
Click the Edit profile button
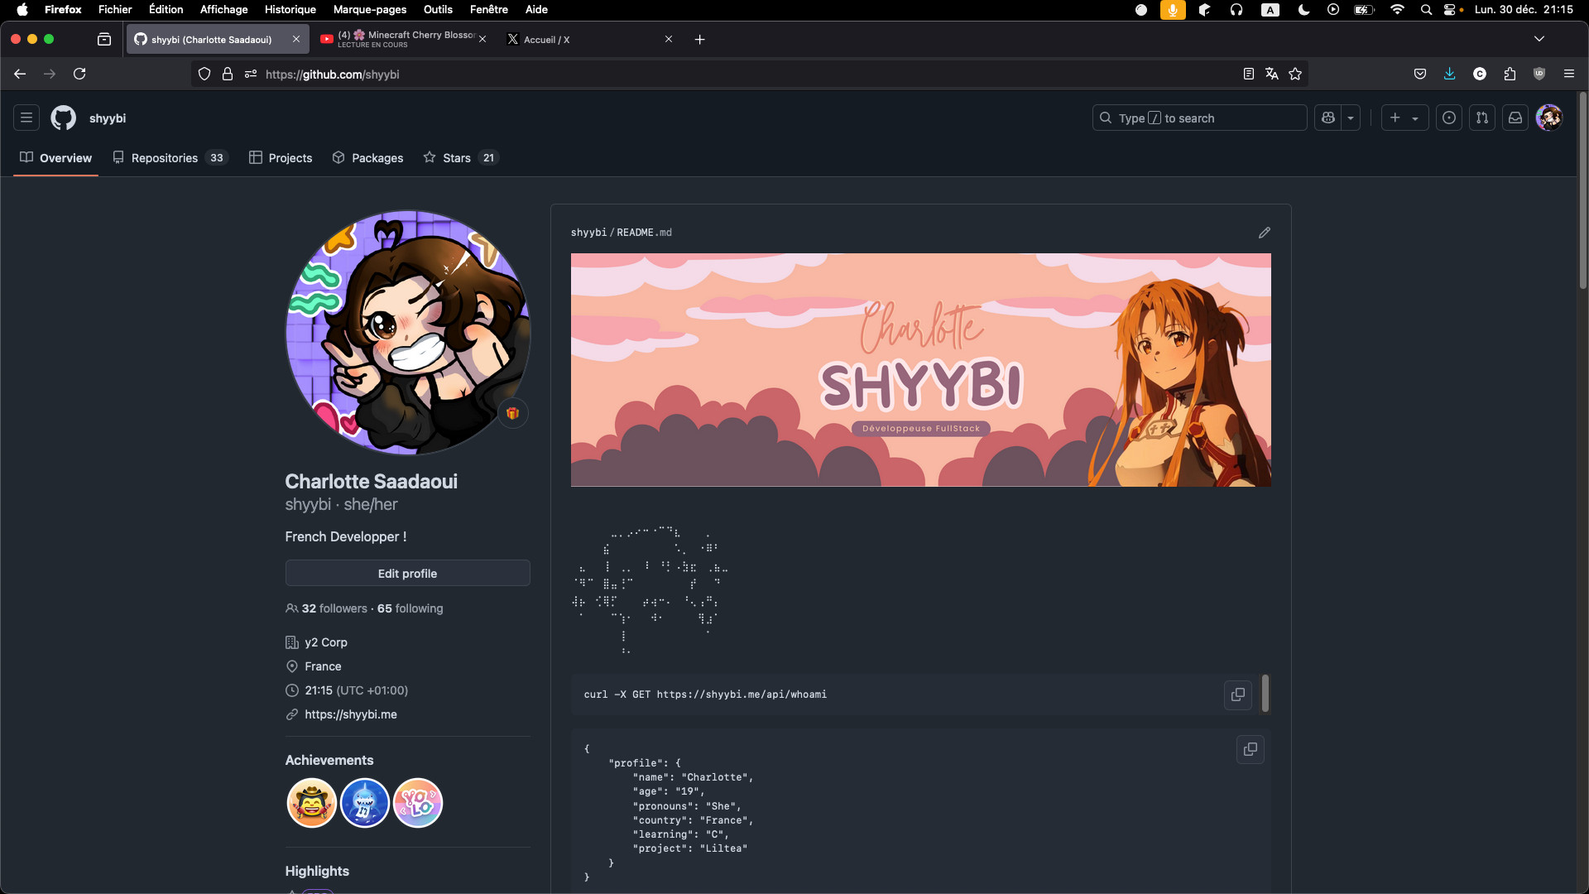click(x=407, y=573)
